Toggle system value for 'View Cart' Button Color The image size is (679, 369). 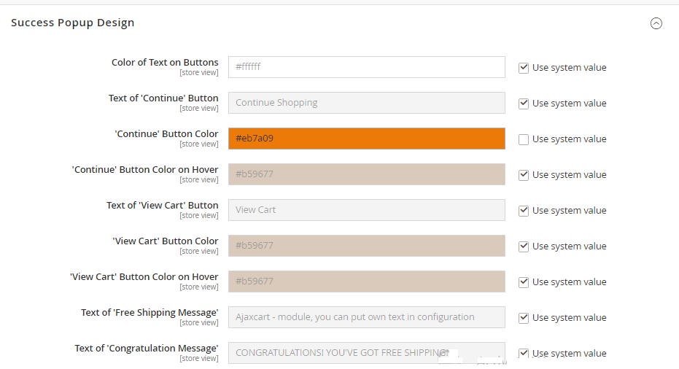[x=524, y=246]
